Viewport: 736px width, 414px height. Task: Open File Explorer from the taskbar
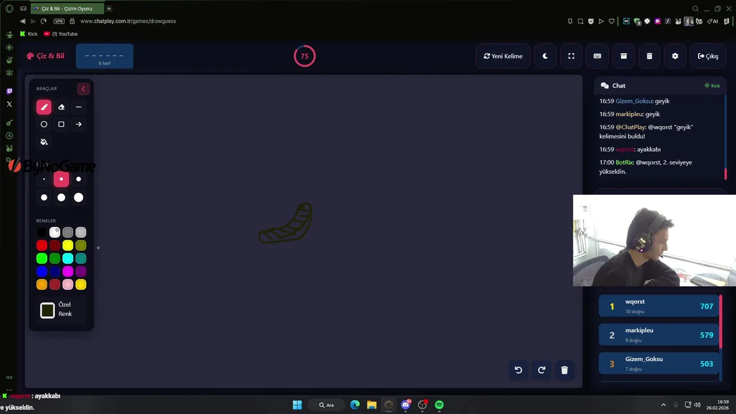(x=371, y=405)
